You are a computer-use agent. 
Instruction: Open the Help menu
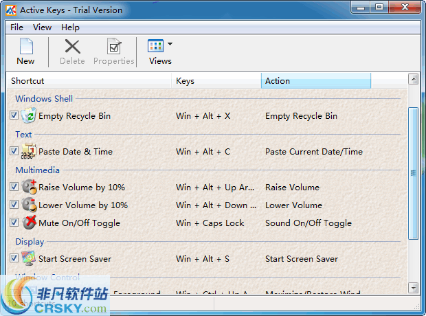70,27
